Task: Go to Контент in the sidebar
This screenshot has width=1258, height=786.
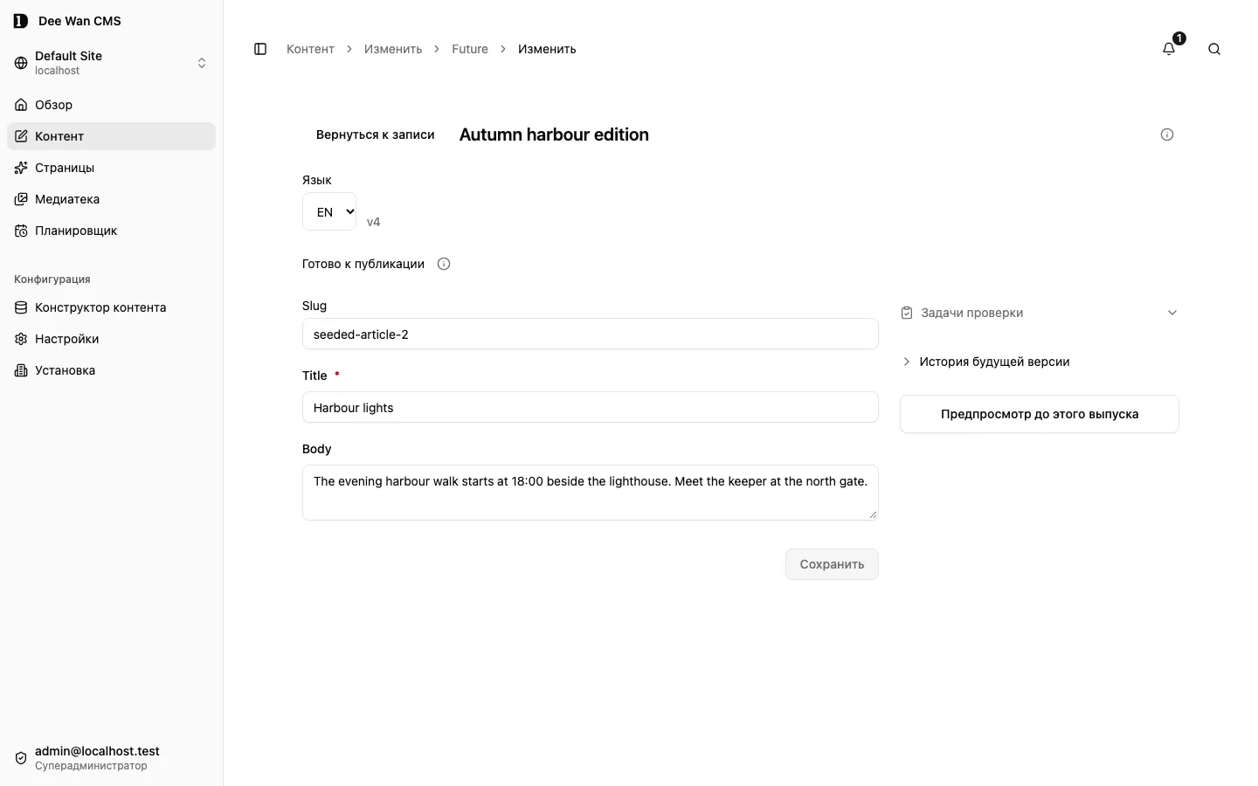Action: tap(111, 136)
